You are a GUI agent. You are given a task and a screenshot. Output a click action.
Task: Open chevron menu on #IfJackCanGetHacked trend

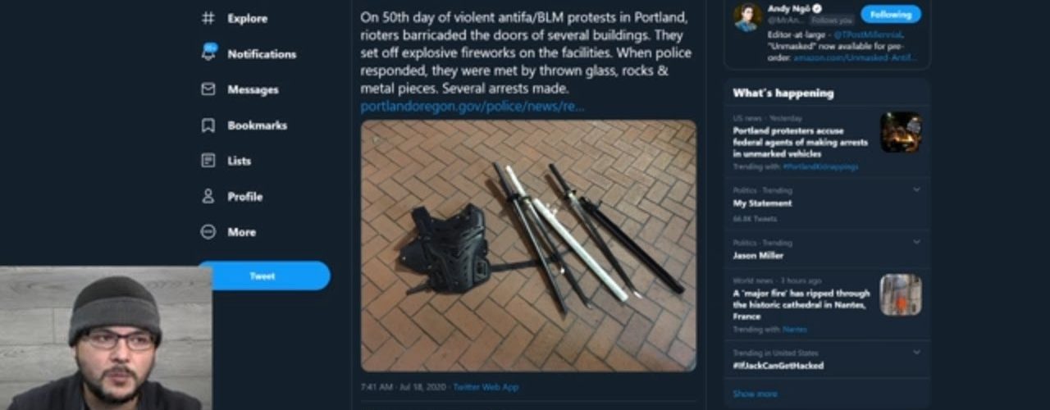[x=917, y=353]
